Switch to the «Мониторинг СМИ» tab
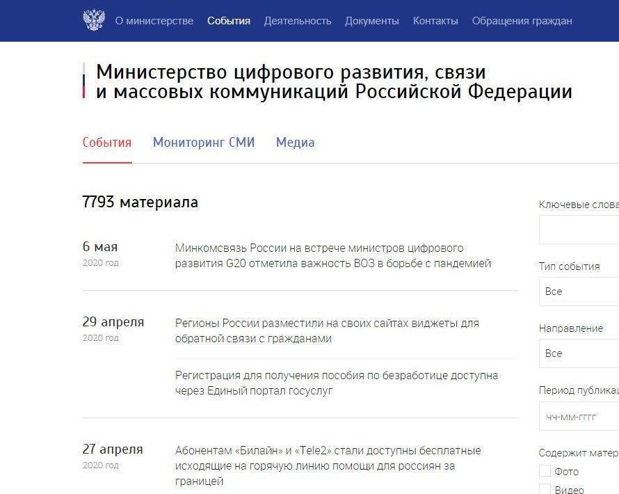Viewport: 619px width, 494px height. pos(204,142)
